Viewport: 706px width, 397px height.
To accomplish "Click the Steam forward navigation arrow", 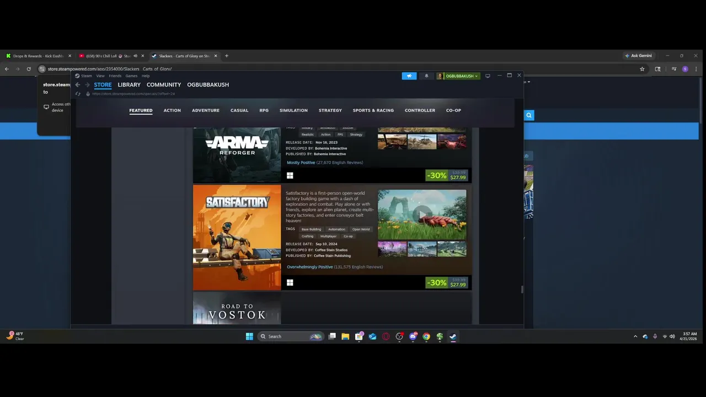I will point(87,85).
